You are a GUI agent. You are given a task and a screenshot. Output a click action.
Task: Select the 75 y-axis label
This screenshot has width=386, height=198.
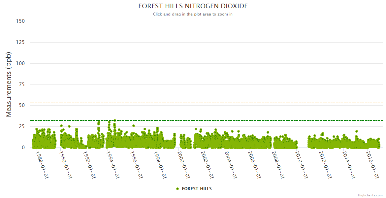click(21, 84)
